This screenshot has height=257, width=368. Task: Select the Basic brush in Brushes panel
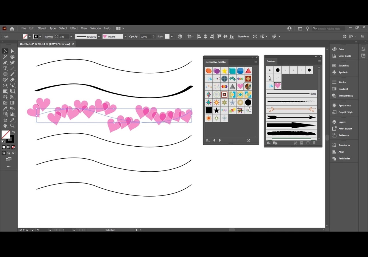pos(292,94)
